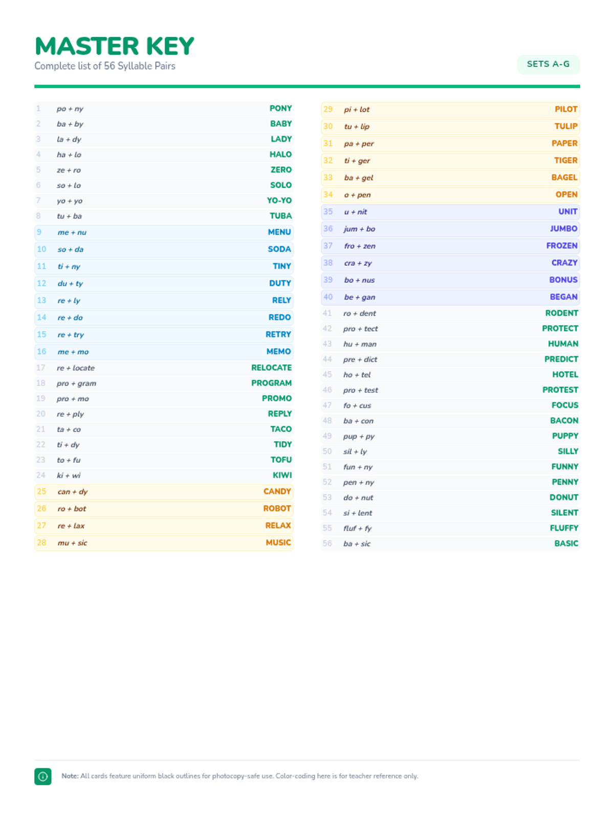Select the subtitle about 56 Syllable Pairs
614x819 pixels.
[105, 66]
